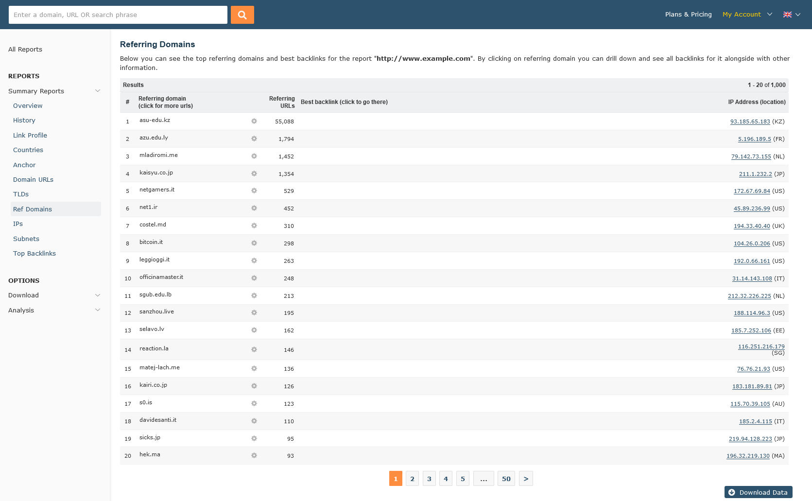Open the UK flag language selector
Screen dimensions: 812x501
pyautogui.click(x=791, y=15)
